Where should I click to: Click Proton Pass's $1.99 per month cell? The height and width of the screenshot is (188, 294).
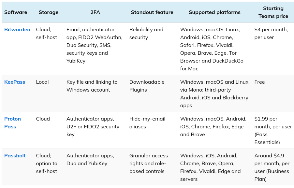tap(273, 131)
